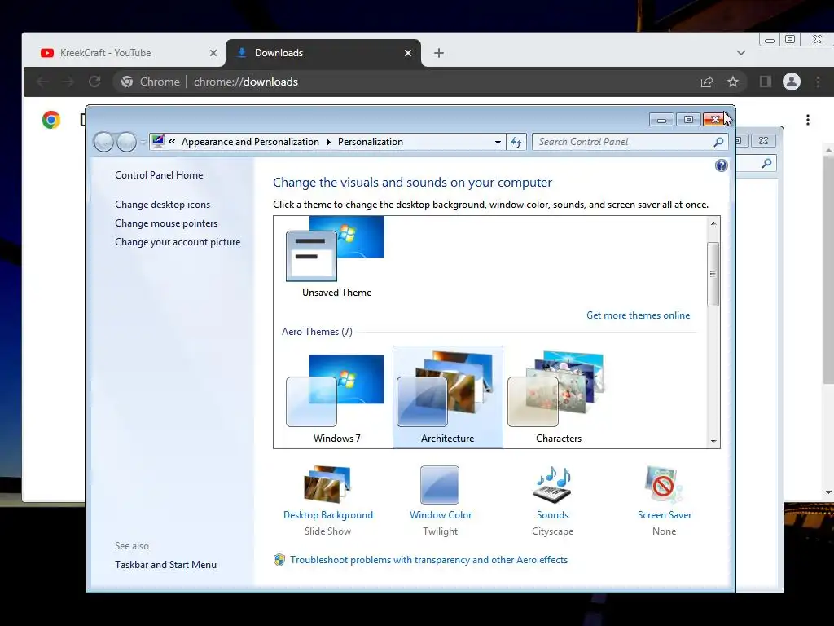Select the Downloads tab
The image size is (834, 626).
[x=323, y=53]
